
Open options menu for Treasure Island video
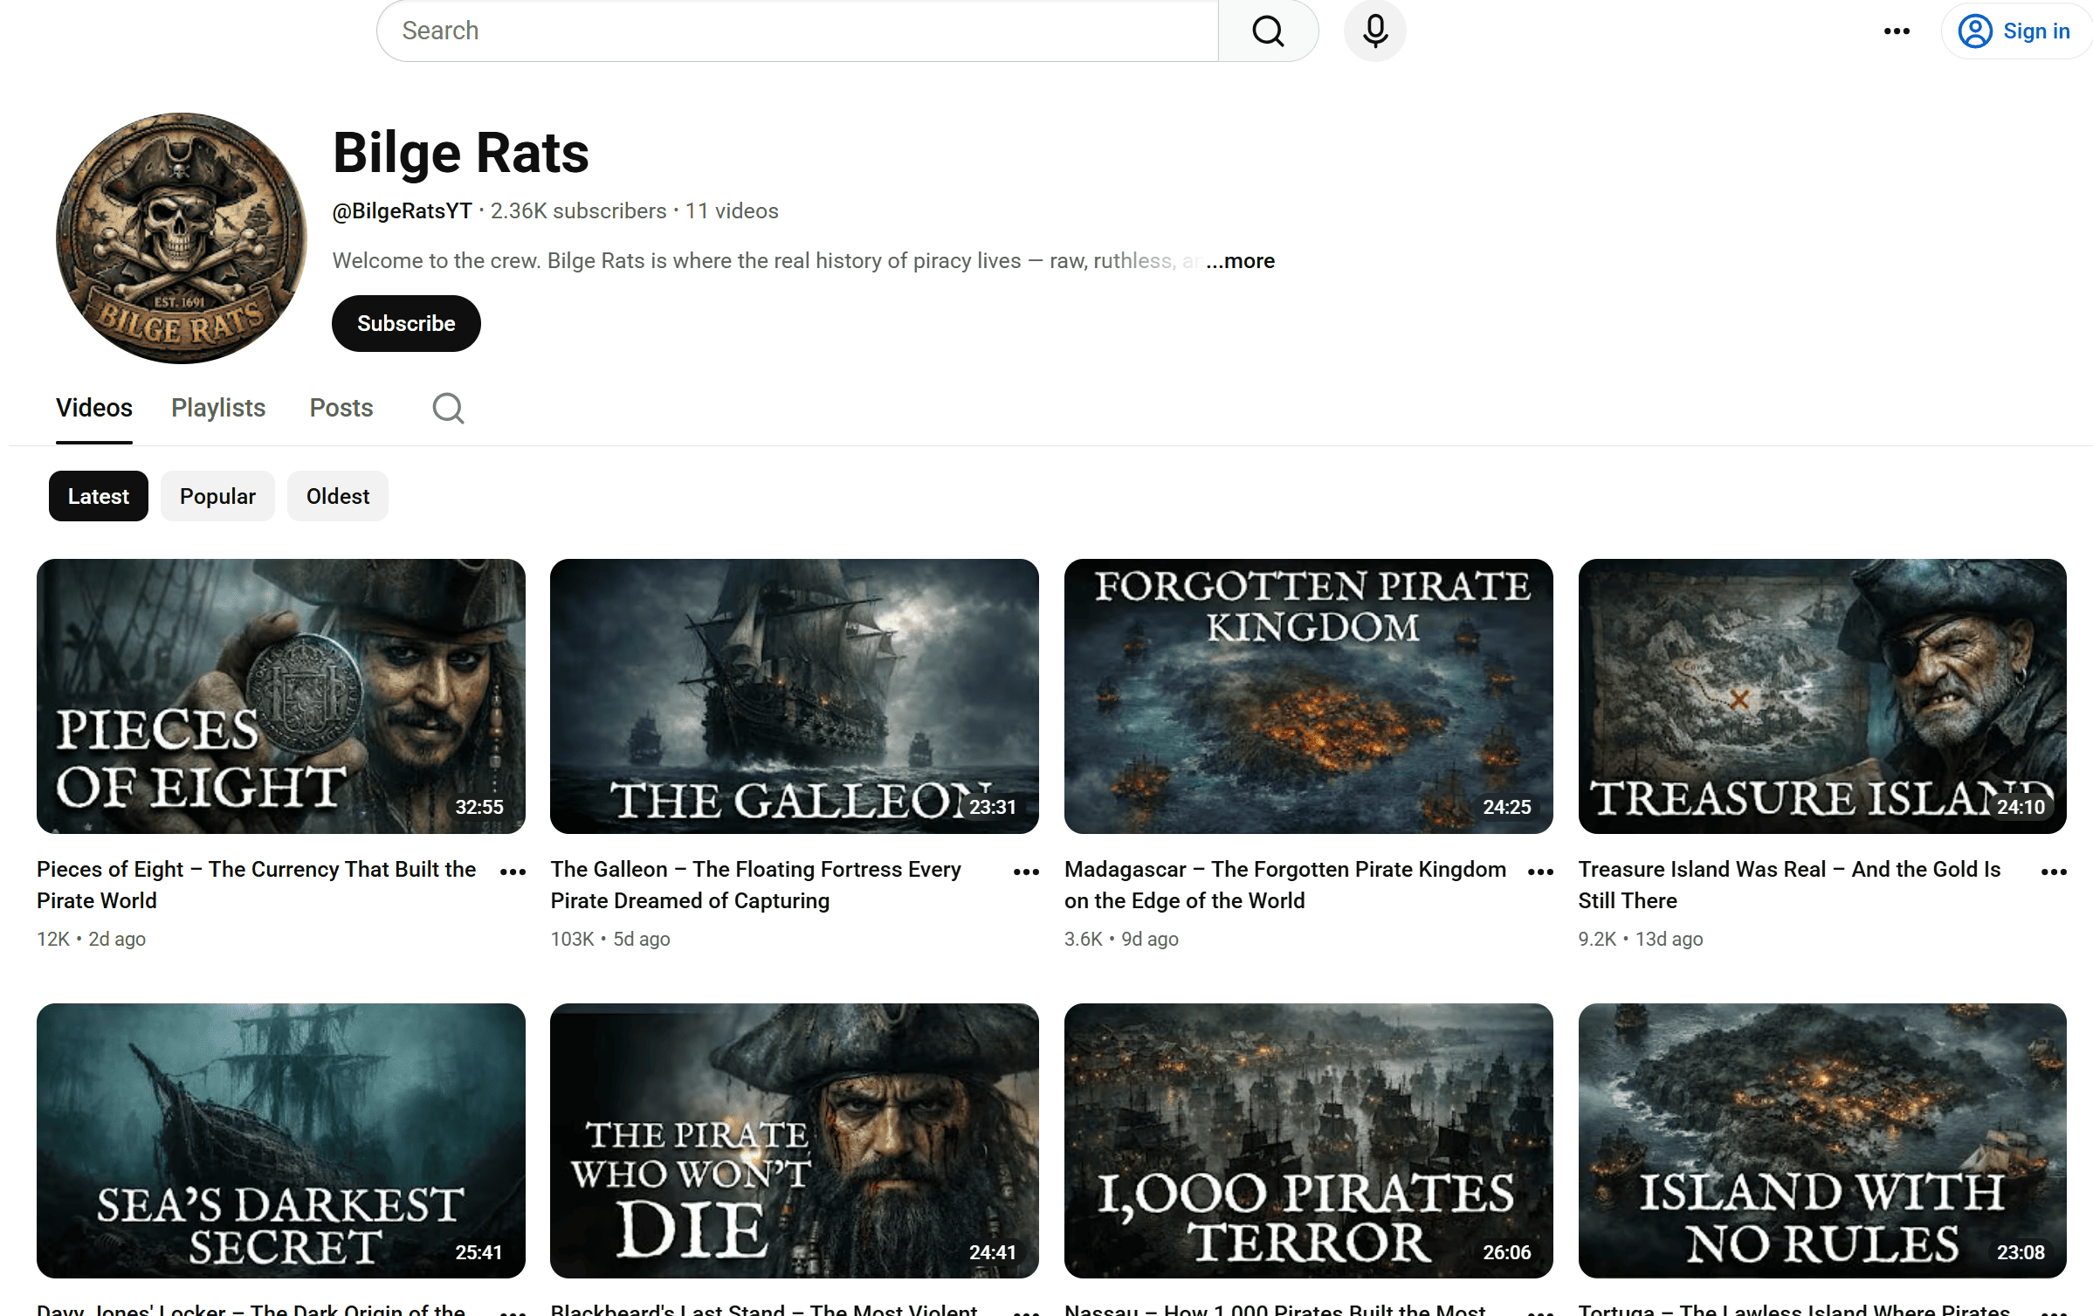pos(2054,872)
